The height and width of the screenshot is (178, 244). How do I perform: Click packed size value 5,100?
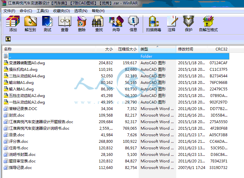132,154
